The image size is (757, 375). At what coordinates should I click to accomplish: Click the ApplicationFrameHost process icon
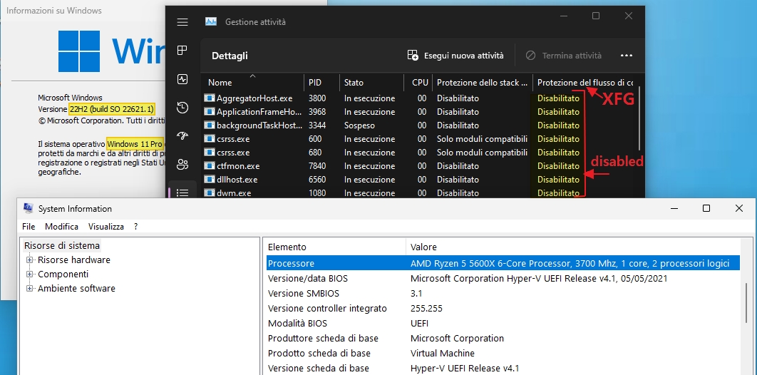[x=209, y=111]
